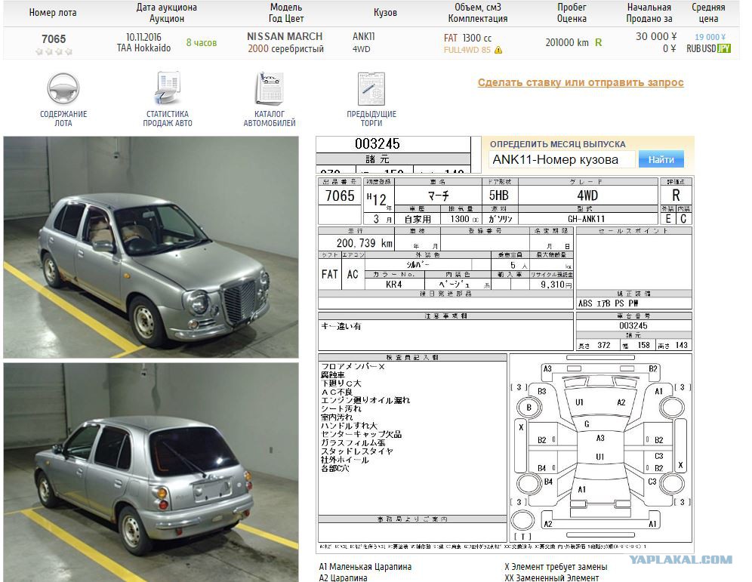The image size is (752, 582).
Task: Click the TAA Hokkaido auction name
Action: 143,48
